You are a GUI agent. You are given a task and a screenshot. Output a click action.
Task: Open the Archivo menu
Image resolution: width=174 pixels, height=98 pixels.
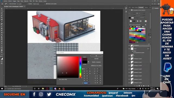[x=5, y=1]
